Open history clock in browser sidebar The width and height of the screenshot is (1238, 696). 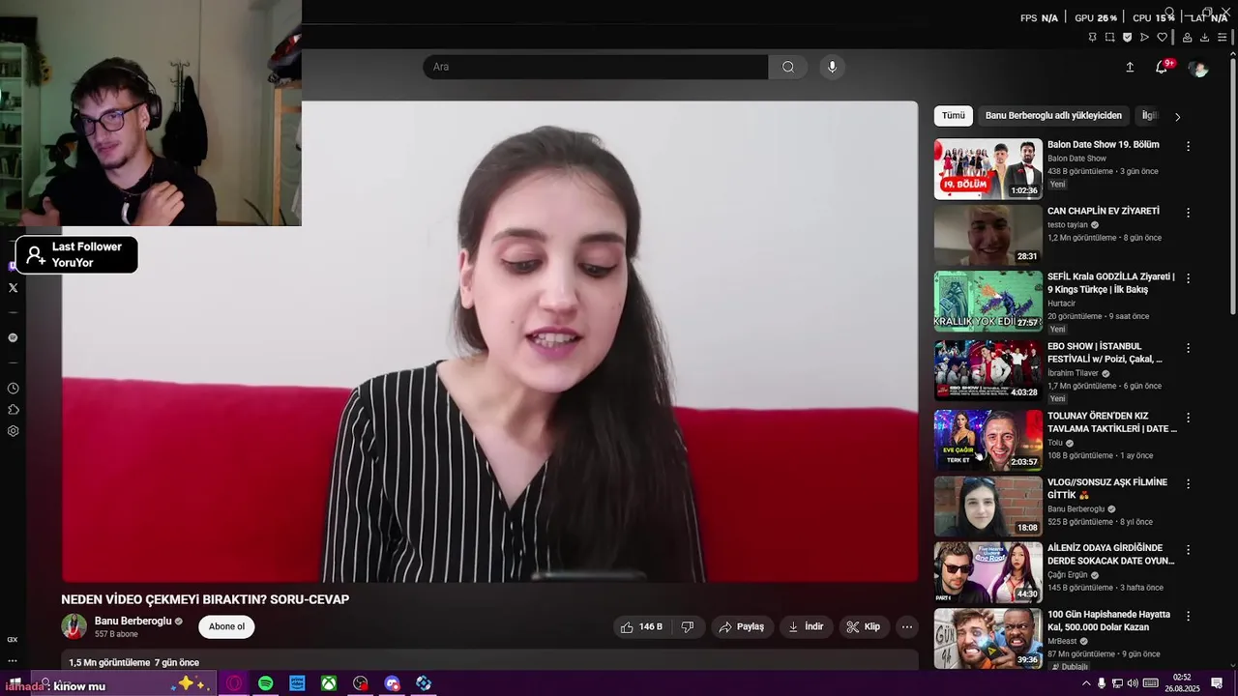pyautogui.click(x=13, y=389)
